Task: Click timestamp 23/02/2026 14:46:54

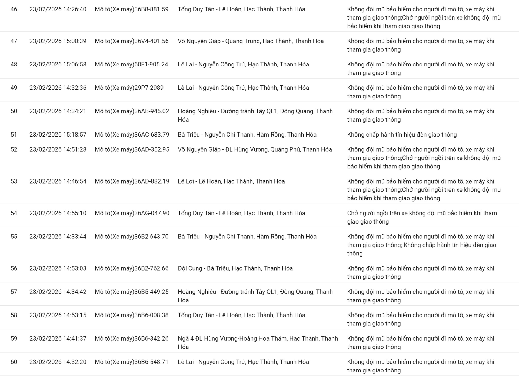Action: [x=58, y=181]
